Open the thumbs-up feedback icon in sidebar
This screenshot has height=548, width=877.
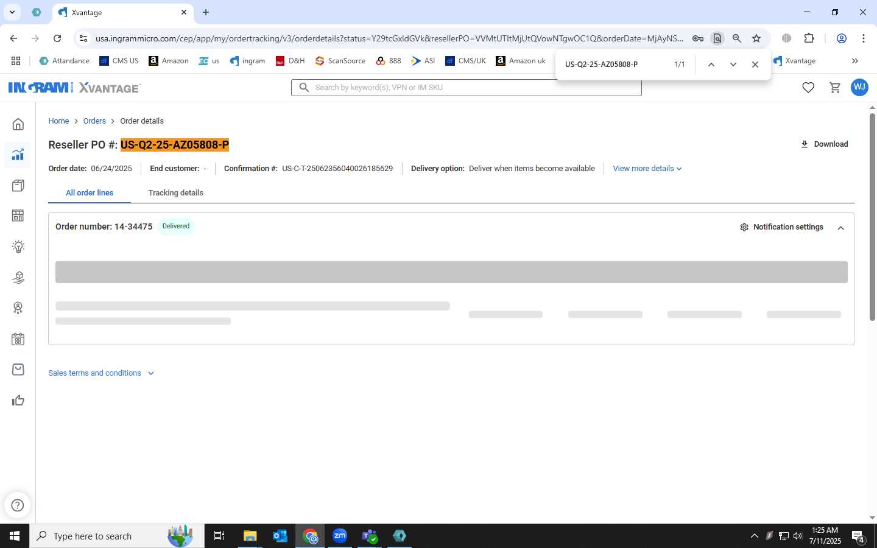point(18,400)
